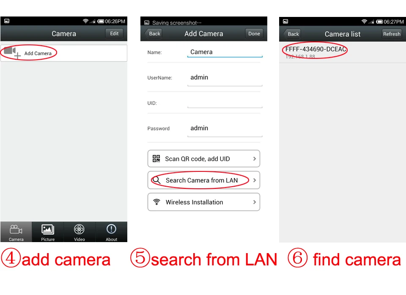Open the Video tab reel icon
This screenshot has height=295, width=406.
[x=79, y=229]
